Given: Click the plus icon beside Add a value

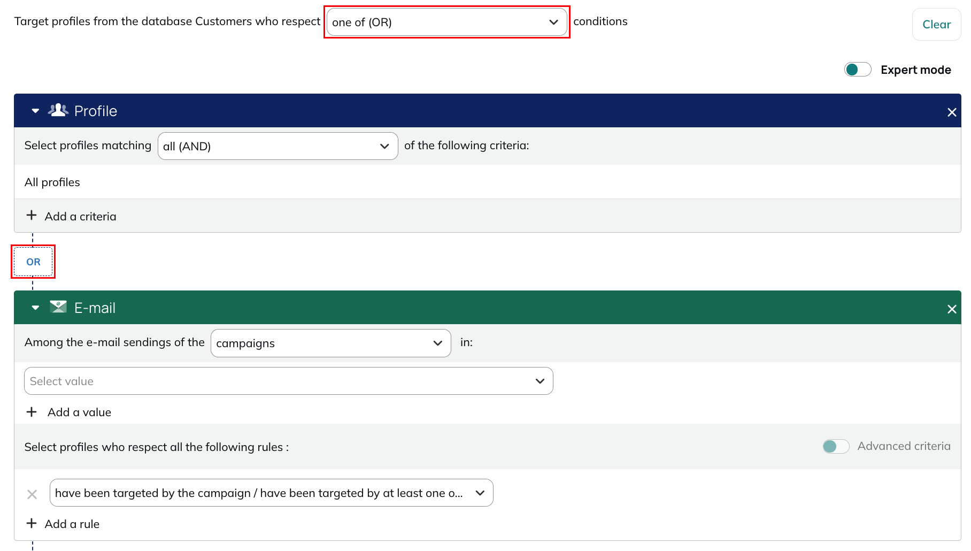Looking at the screenshot, I should coord(32,411).
